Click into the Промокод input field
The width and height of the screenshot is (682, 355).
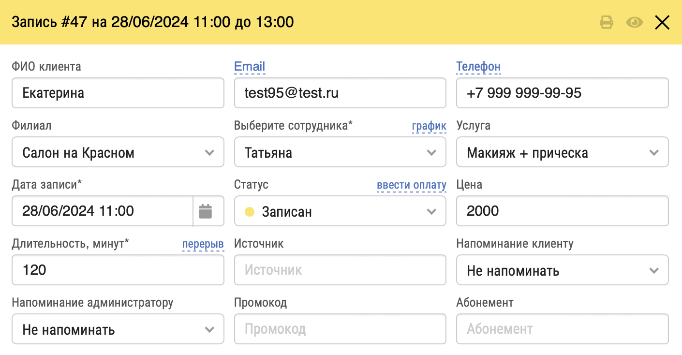click(340, 329)
